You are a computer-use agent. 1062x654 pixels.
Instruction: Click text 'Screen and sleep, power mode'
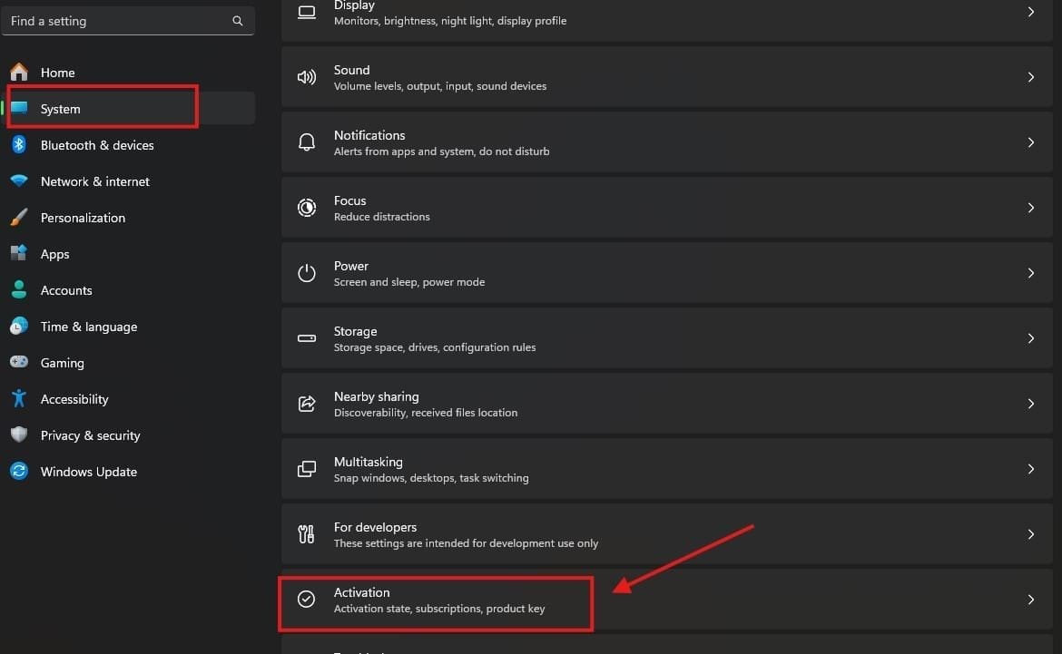point(409,281)
